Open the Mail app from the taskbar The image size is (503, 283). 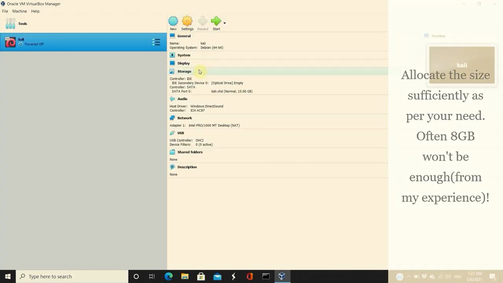217,276
